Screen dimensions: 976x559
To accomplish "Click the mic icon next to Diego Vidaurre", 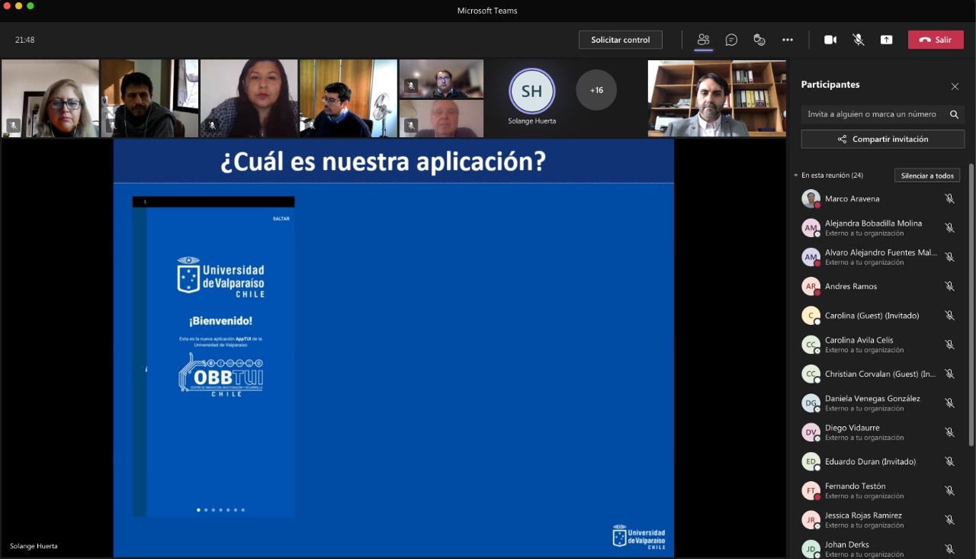I will coord(949,432).
